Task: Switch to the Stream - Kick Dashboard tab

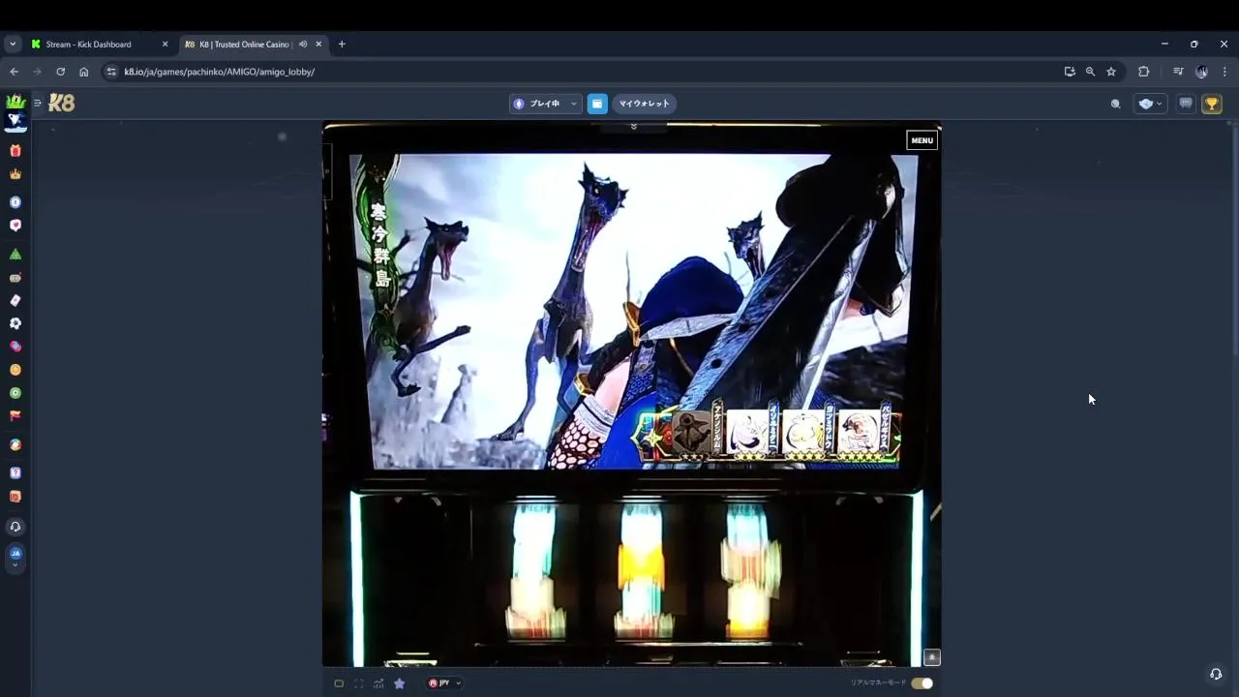Action: (88, 44)
